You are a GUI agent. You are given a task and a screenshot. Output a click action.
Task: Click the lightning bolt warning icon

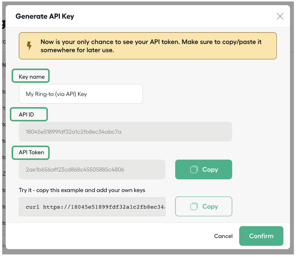pos(29,46)
